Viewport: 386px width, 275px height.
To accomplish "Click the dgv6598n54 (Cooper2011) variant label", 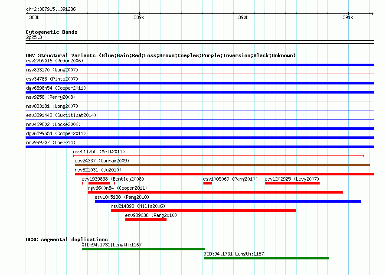I will click(x=56, y=88).
